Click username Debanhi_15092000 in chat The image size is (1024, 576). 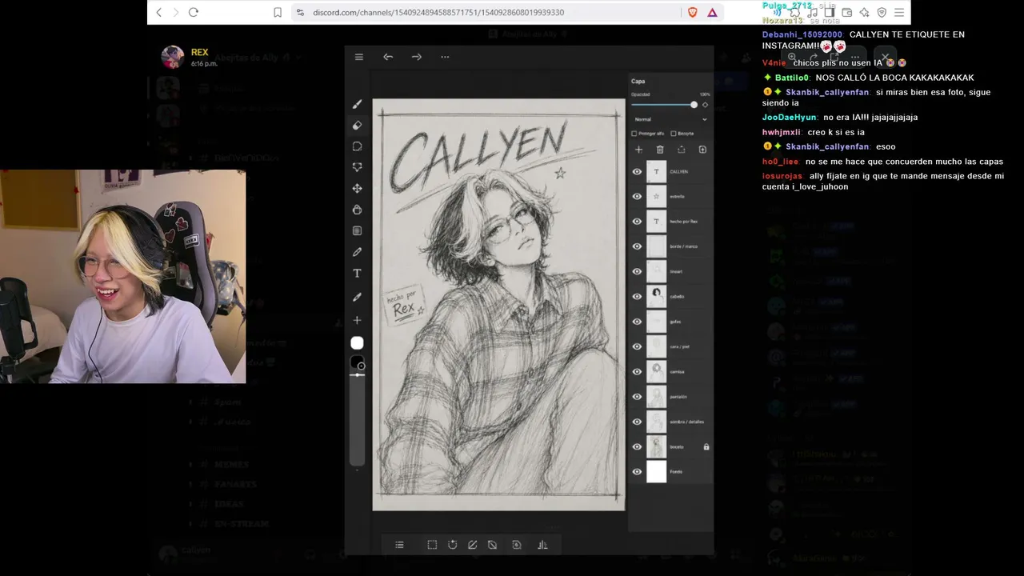[802, 34]
